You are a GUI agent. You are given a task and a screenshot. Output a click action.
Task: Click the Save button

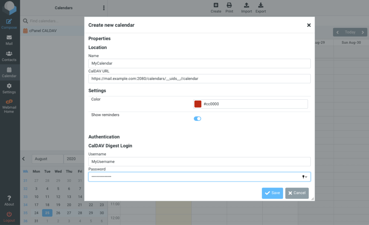(272, 193)
